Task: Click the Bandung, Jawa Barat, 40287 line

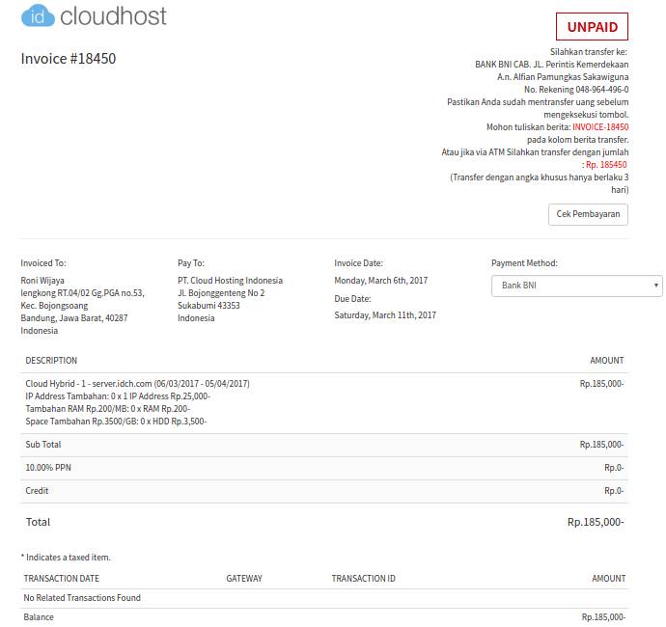Action: coord(74,318)
